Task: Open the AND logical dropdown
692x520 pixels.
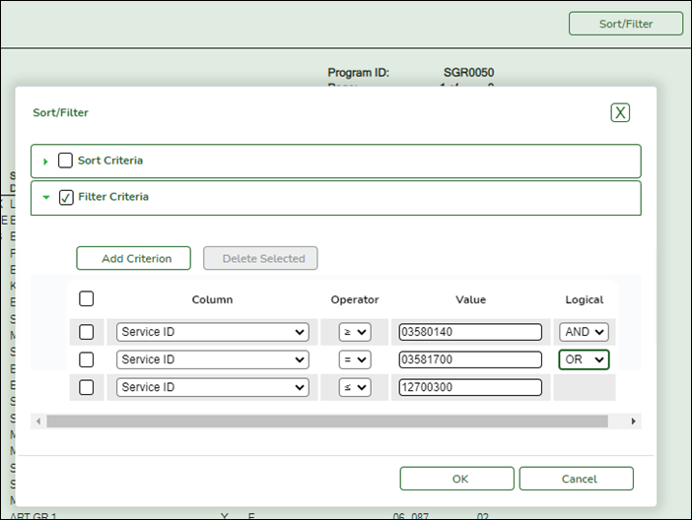Action: [x=584, y=332]
